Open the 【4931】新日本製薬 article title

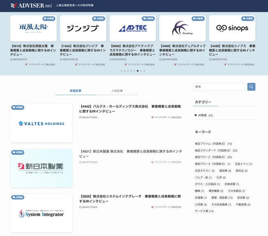[x=131, y=154]
